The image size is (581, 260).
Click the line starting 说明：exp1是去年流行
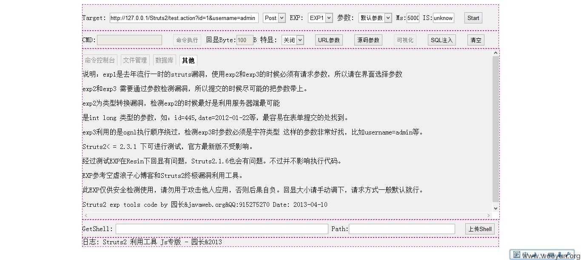242,74
